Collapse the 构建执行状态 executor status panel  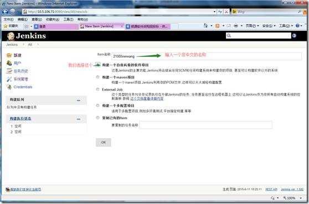coord(79,119)
